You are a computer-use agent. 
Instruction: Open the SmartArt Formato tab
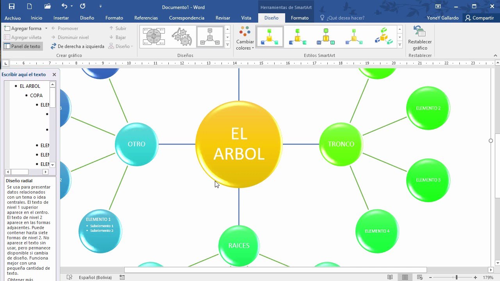(300, 18)
